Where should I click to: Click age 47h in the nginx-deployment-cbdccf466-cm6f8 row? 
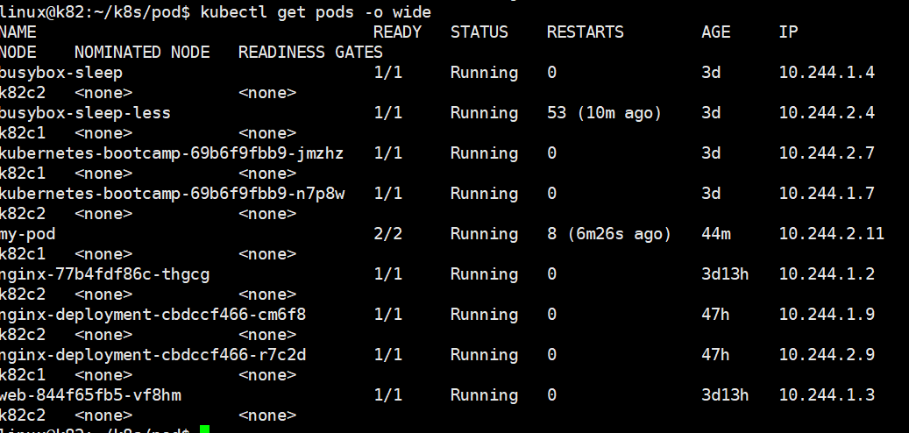point(716,315)
